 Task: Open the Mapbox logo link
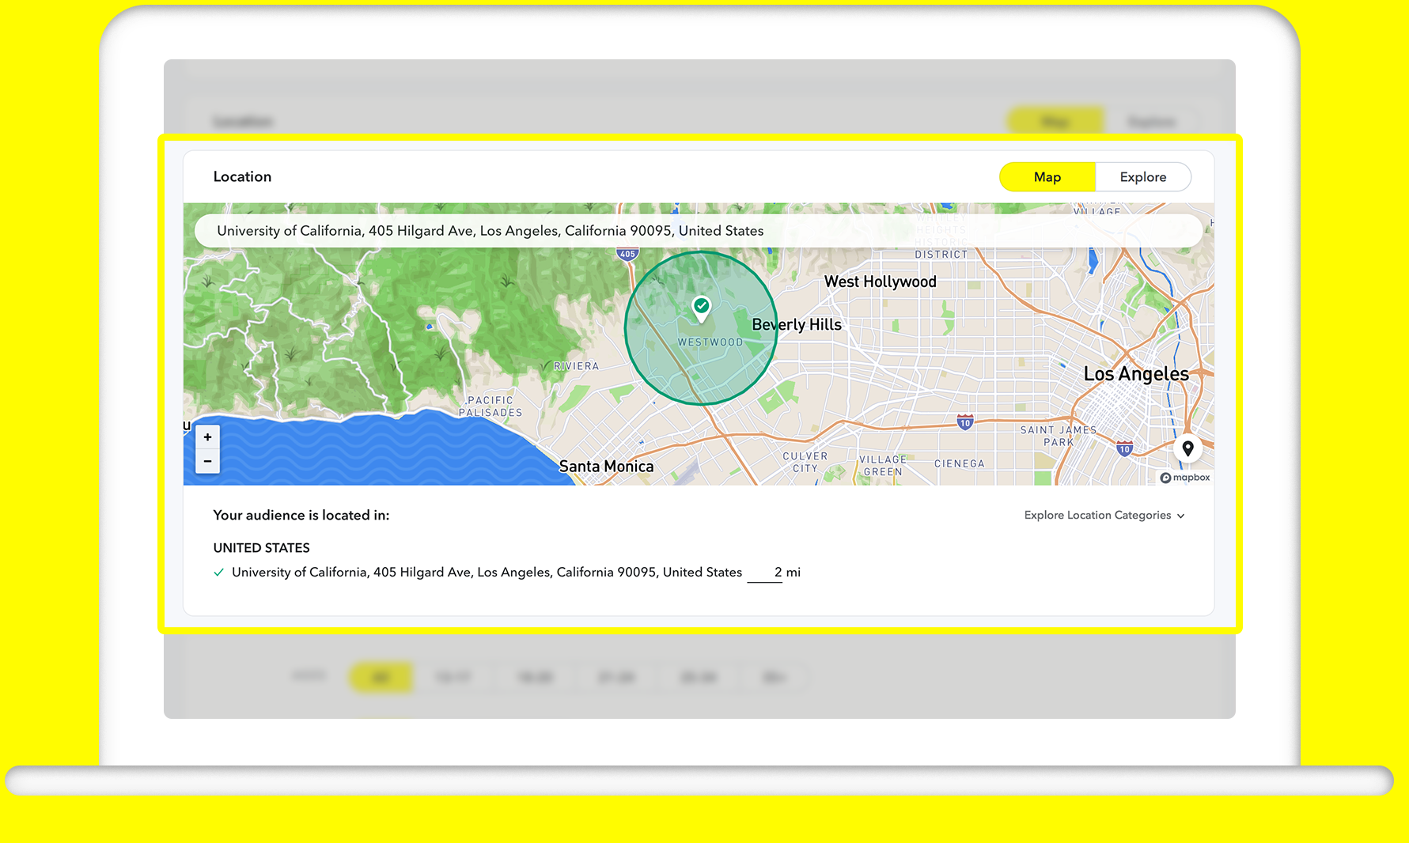[1185, 478]
